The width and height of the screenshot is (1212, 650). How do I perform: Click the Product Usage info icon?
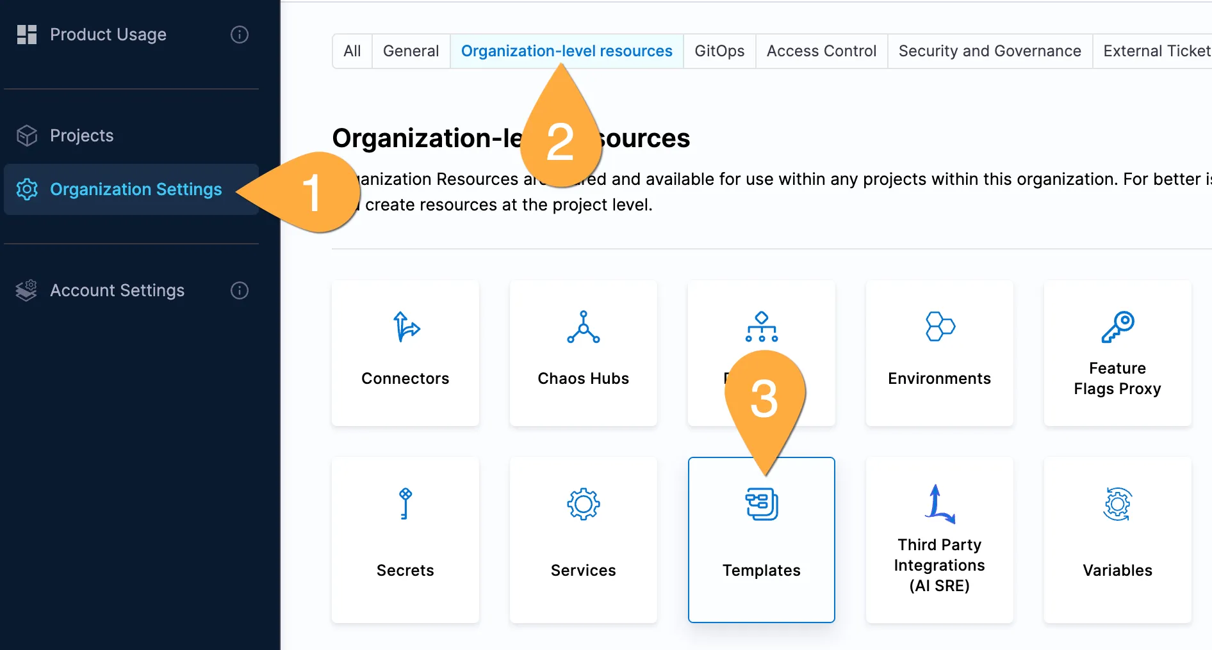point(240,35)
